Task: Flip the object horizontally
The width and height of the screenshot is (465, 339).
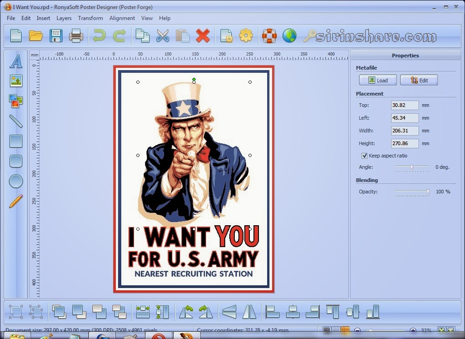Action: 249,312
